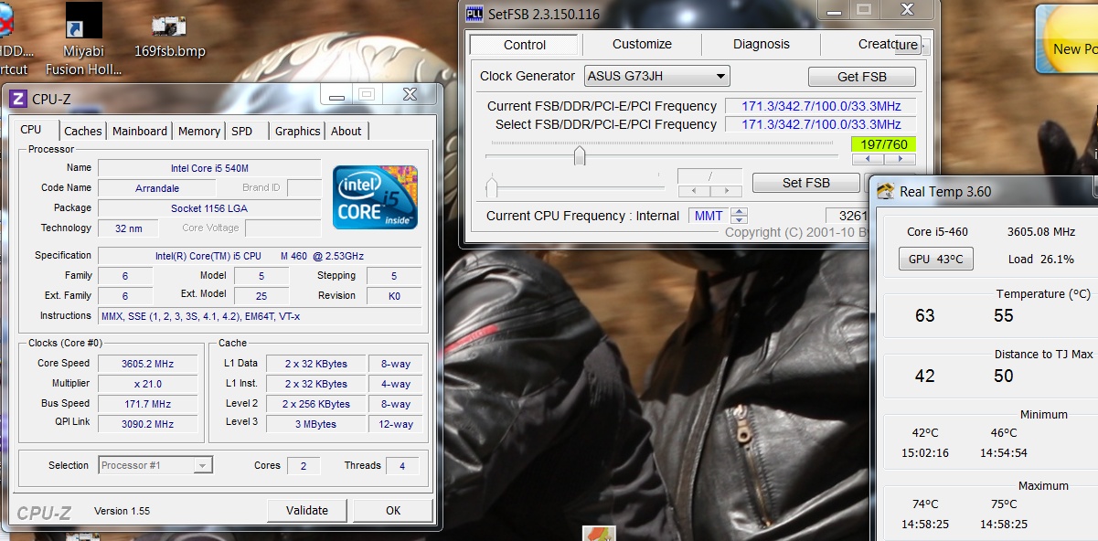Click the QPI Link value 3090.2 MHz
Image resolution: width=1098 pixels, height=541 pixels.
click(x=148, y=424)
